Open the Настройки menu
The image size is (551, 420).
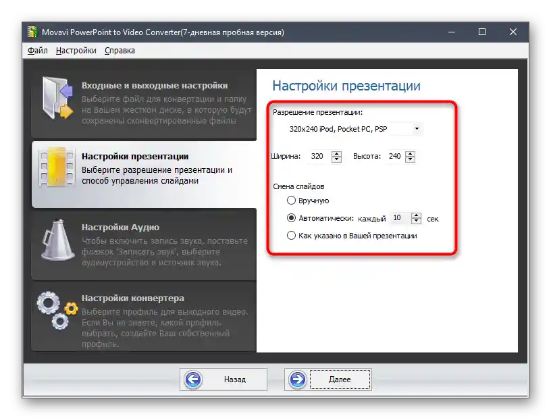(76, 51)
